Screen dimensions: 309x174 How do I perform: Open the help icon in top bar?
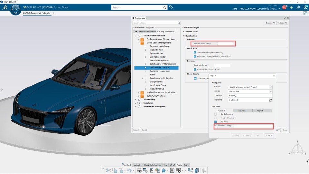305,7
